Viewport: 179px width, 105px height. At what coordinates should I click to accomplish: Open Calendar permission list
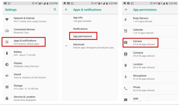point(150,31)
